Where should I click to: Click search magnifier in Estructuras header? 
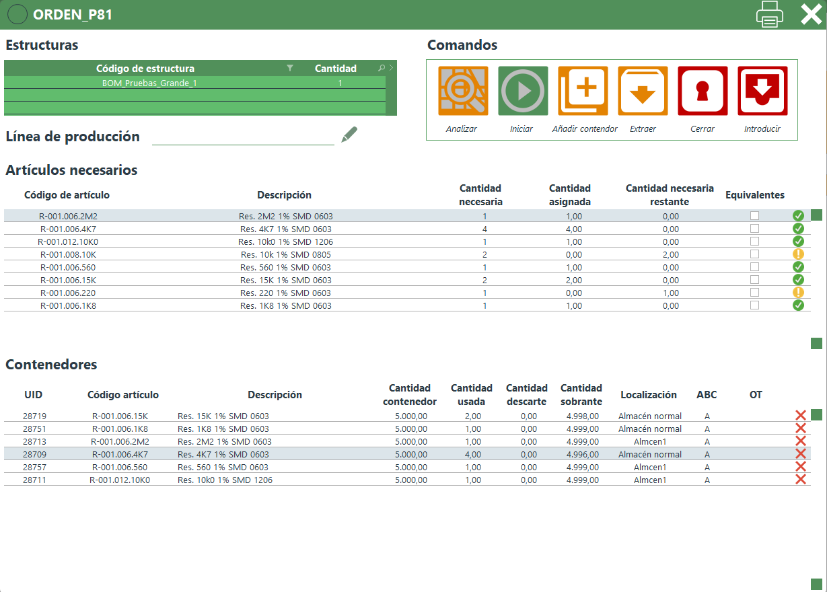[382, 68]
